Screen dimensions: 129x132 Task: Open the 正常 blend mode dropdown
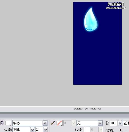(x=126, y=123)
